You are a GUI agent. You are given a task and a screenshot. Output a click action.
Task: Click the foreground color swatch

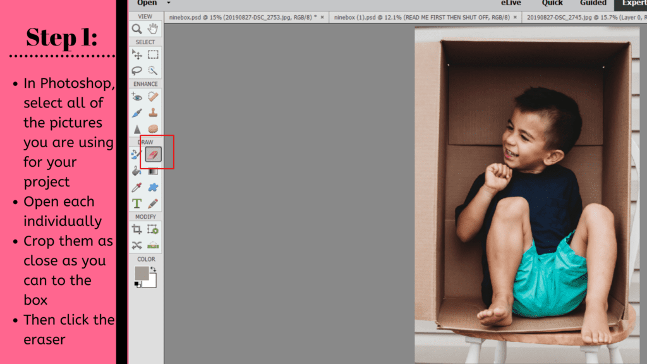pos(142,272)
